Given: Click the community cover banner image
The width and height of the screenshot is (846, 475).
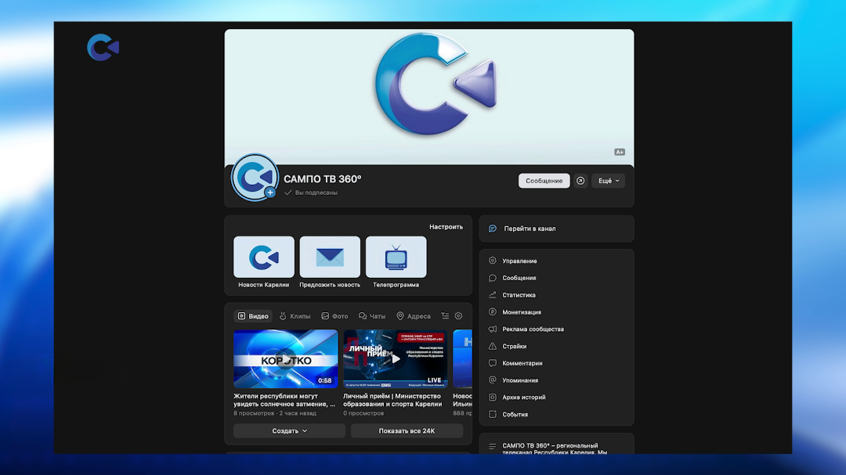Looking at the screenshot, I should (429, 97).
